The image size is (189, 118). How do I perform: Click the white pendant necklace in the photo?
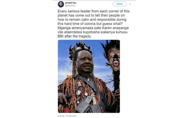pos(86,94)
